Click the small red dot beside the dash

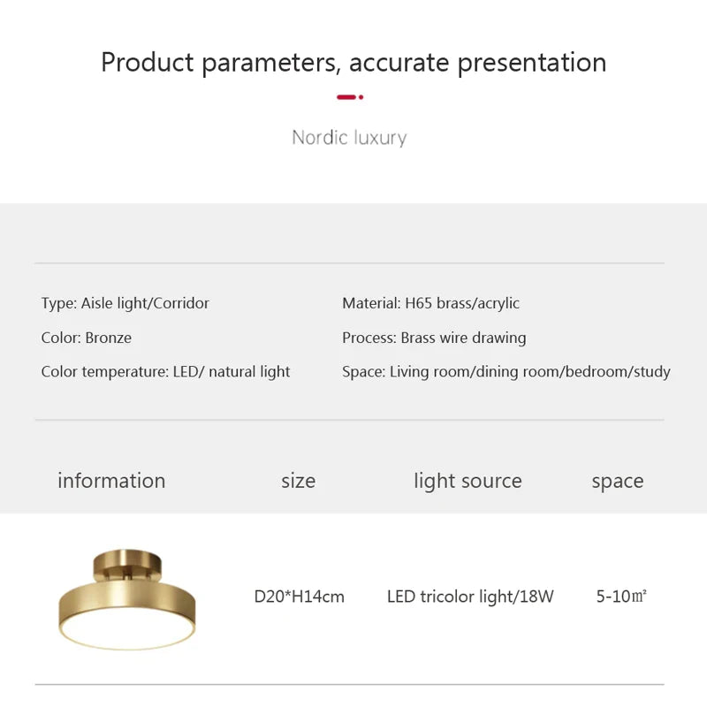(x=361, y=97)
